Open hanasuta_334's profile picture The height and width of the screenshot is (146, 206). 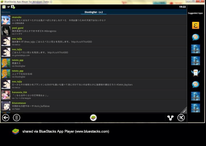click(6, 95)
